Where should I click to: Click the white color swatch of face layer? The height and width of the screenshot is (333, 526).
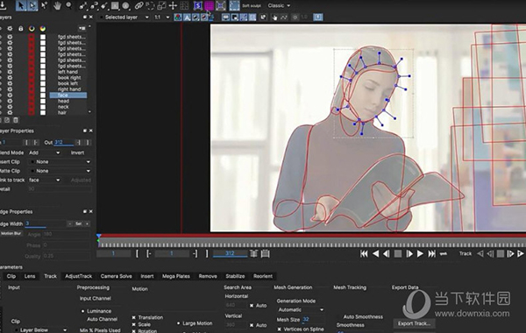tap(43, 96)
